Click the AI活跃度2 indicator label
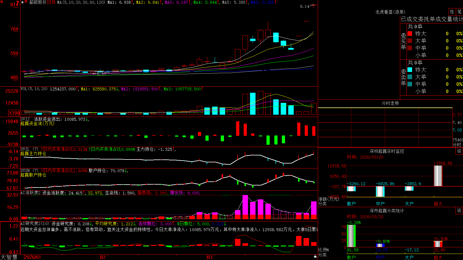Viewport: 463px width, 260px height. coord(31,193)
